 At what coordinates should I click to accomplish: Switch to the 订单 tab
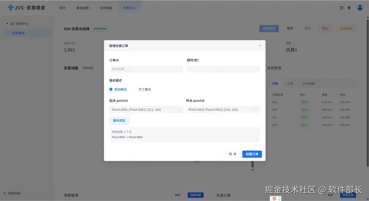pos(290,83)
